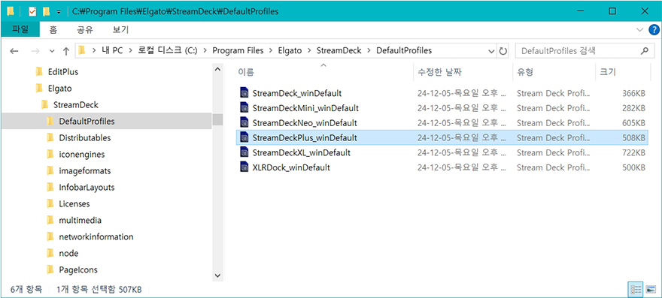662x298 pixels.
Task: Go back with the back arrow
Action: tap(14, 51)
